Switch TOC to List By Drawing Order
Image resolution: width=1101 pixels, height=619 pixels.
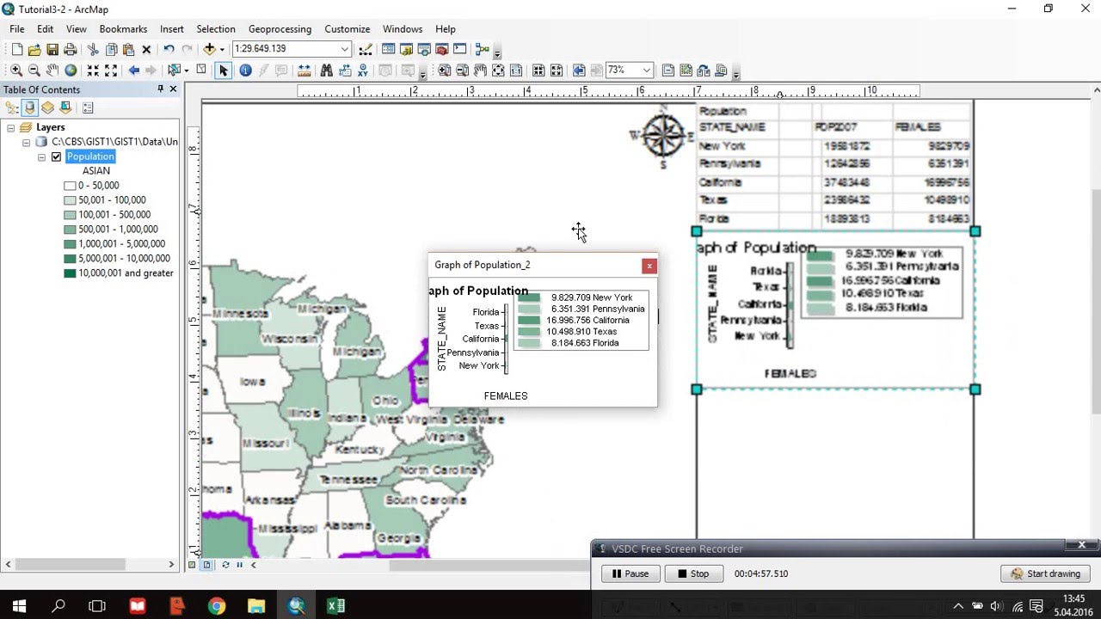pyautogui.click(x=12, y=107)
